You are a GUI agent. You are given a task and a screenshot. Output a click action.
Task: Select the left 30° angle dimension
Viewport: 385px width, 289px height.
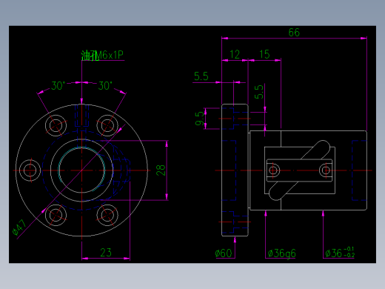(x=58, y=86)
